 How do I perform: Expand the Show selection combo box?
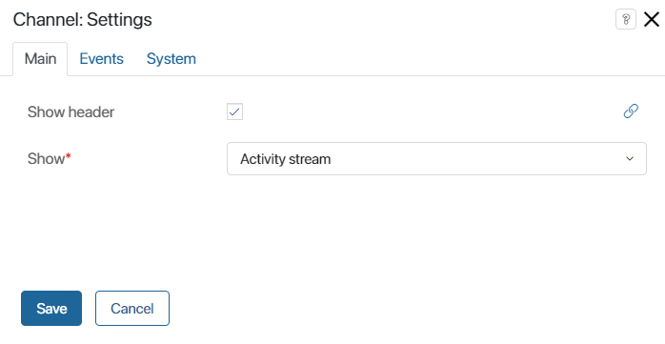[436, 158]
